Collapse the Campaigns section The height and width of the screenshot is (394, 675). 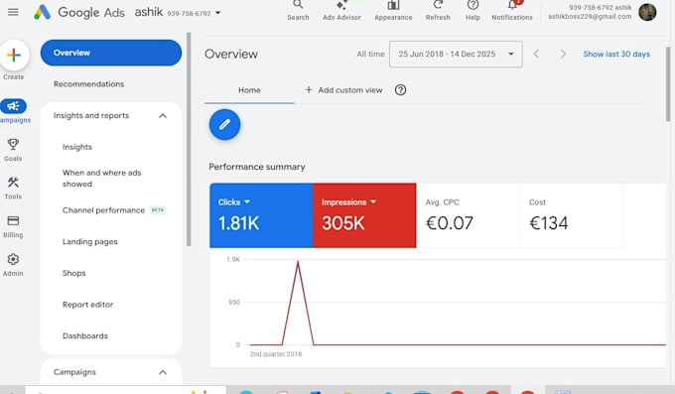(163, 372)
